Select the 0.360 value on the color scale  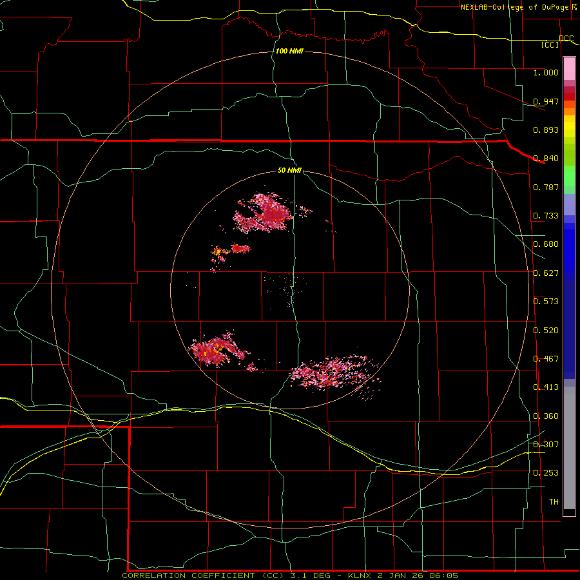(x=546, y=416)
